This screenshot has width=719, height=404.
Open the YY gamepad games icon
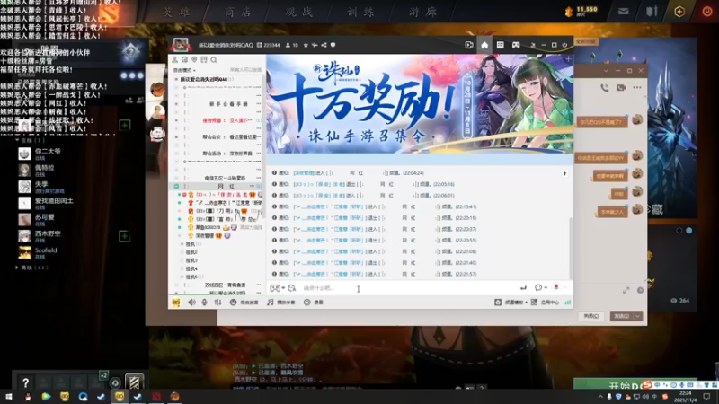point(516,45)
